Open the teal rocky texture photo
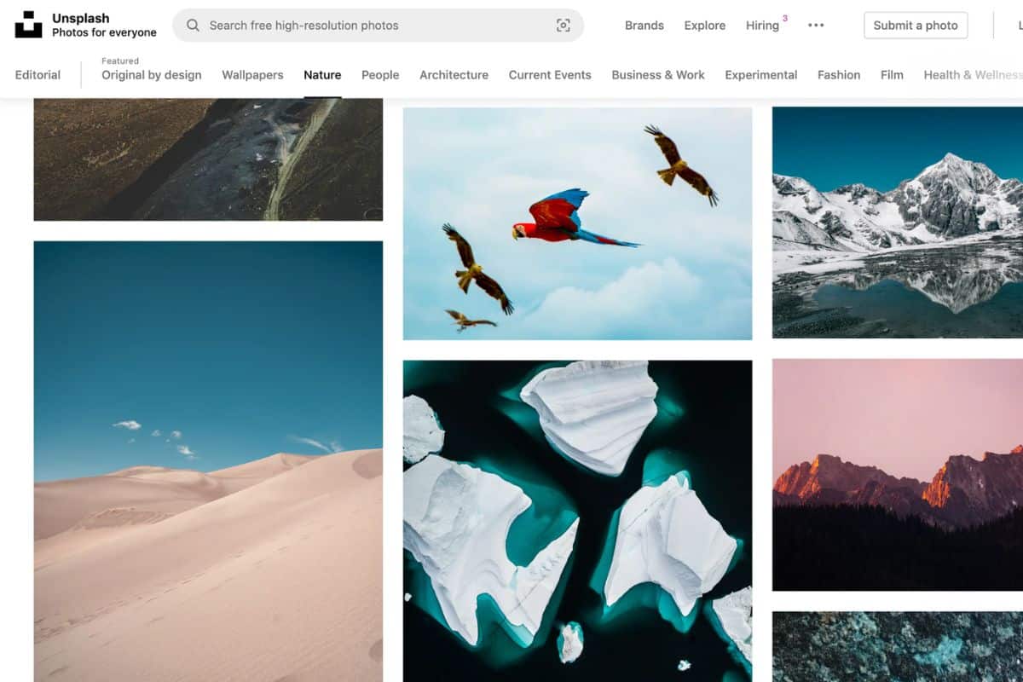This screenshot has height=682, width=1023. point(898,646)
